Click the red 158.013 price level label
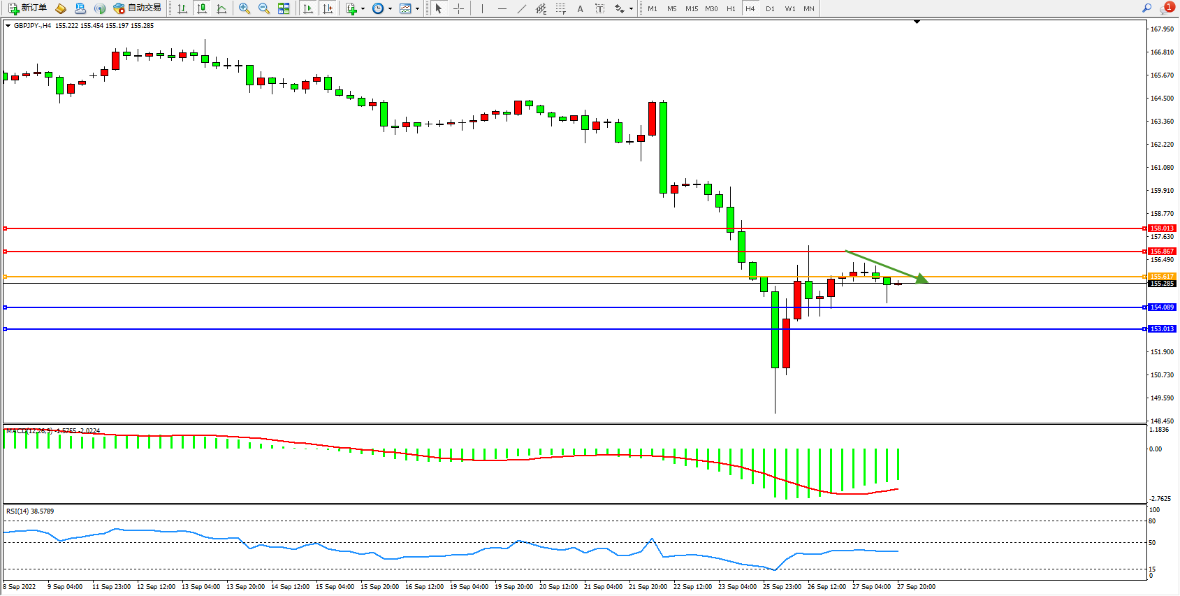This screenshot has width=1180, height=596. [1162, 228]
